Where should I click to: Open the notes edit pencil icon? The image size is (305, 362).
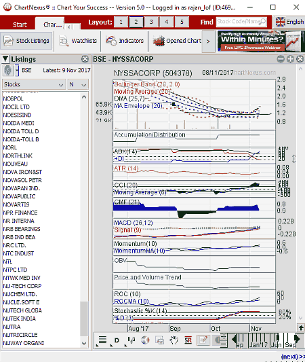(x=203, y=340)
